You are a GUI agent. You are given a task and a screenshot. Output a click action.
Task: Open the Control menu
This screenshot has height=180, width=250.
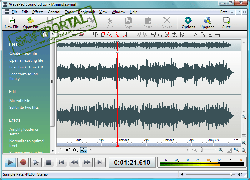54,12
